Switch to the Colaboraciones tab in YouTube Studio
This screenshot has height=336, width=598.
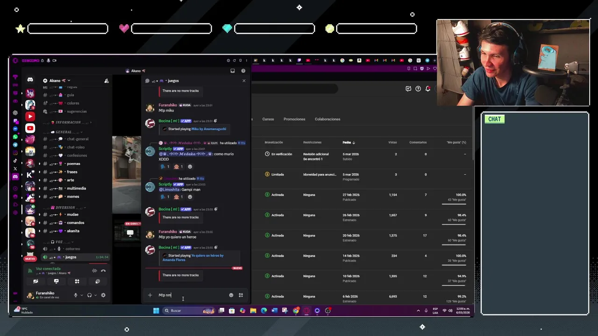pos(327,119)
